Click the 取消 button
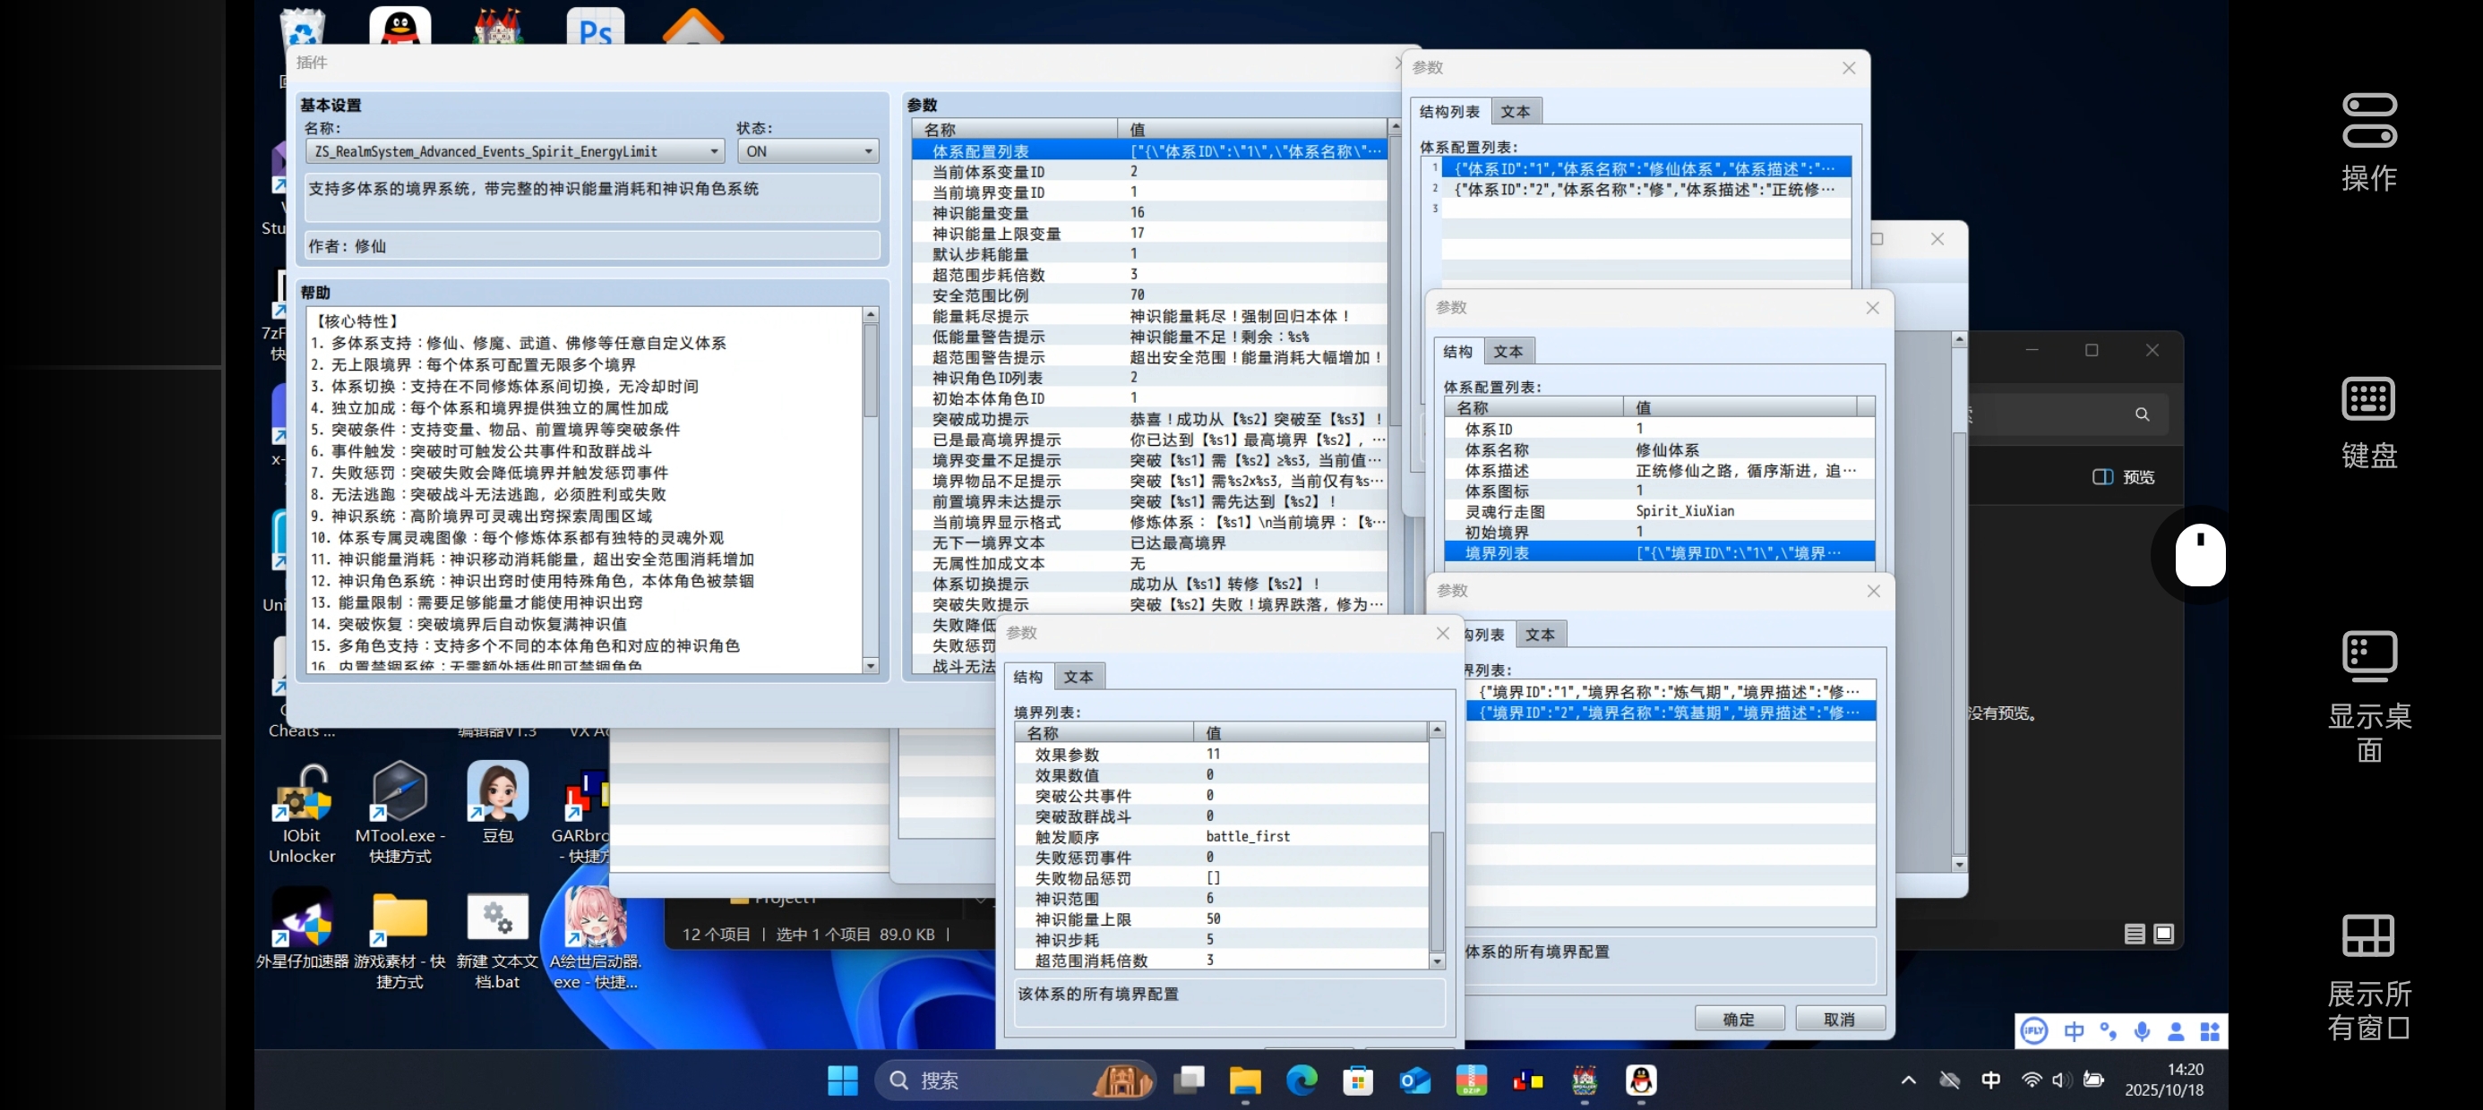Viewport: 2483px width, 1110px height. 1839,1020
